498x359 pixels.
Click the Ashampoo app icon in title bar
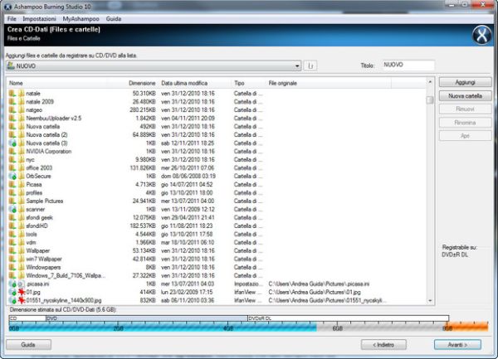(7, 7)
